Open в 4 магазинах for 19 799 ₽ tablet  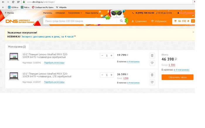(x=133, y=62)
